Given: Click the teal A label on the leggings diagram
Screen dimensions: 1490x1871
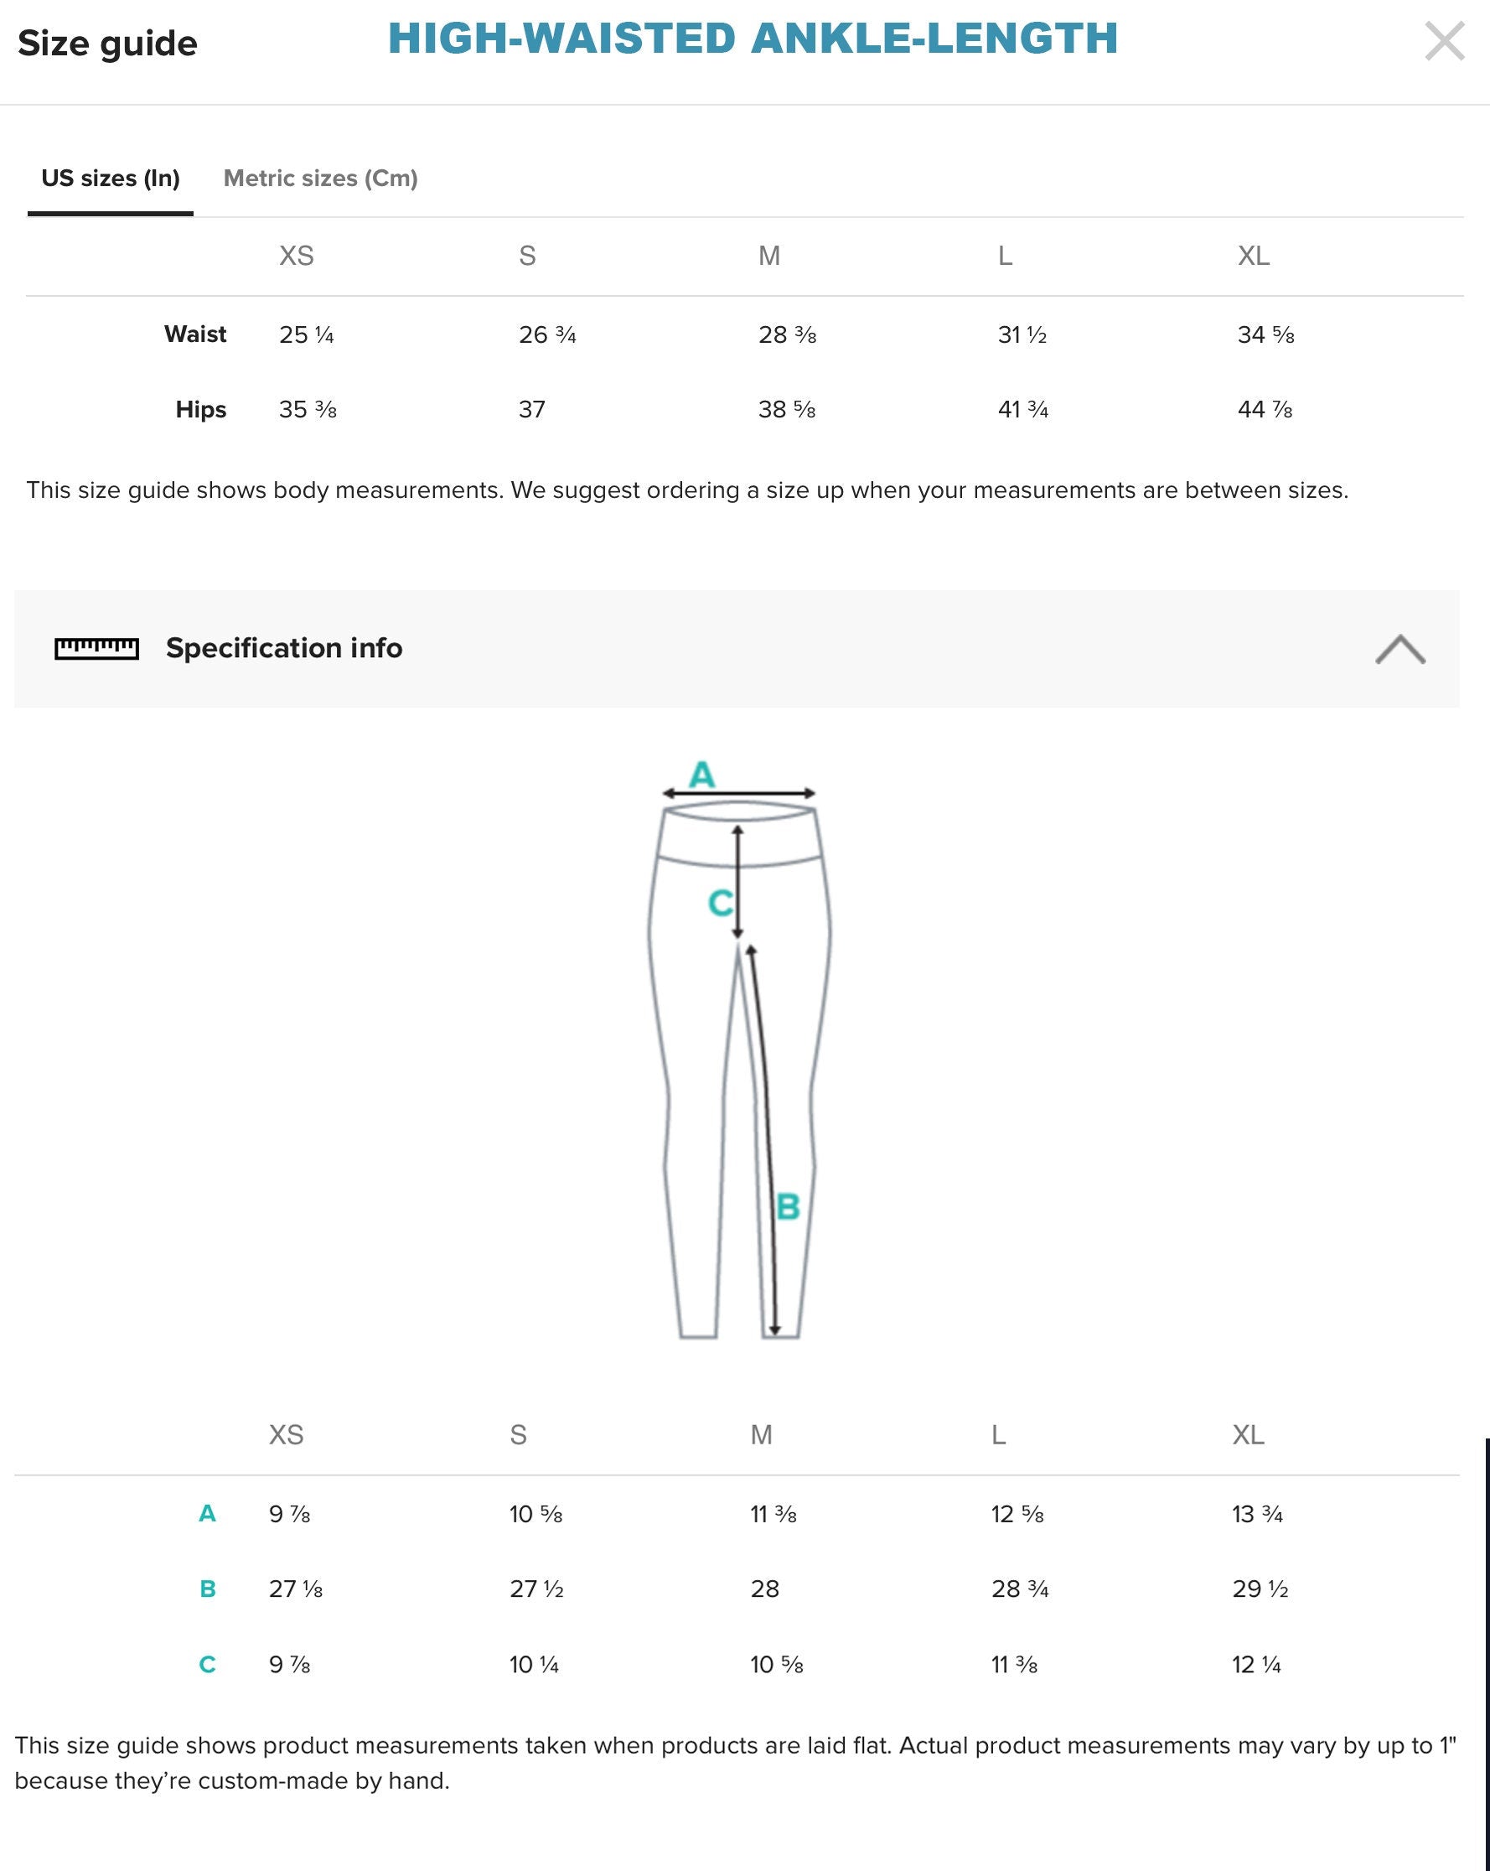Looking at the screenshot, I should click(x=702, y=774).
